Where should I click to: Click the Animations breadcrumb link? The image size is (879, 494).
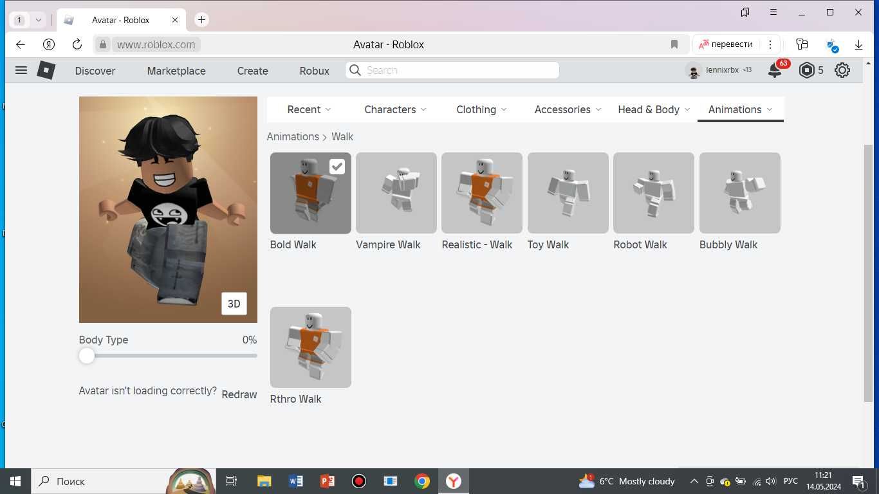click(293, 136)
